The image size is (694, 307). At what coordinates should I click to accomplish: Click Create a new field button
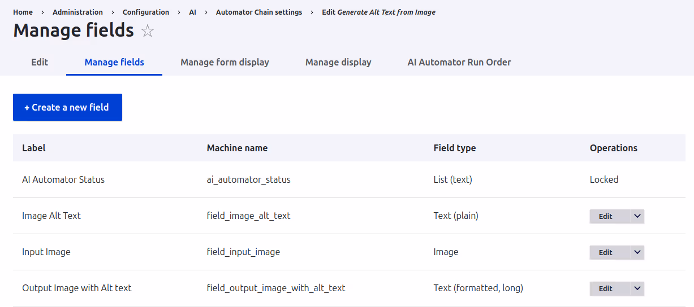[67, 107]
